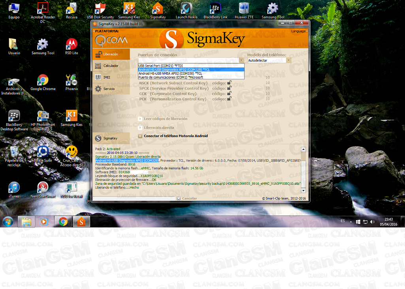Open the Language menu
The width and height of the screenshot is (405, 289).
tap(299, 31)
